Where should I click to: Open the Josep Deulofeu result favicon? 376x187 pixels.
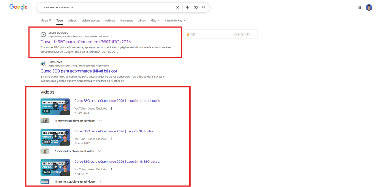click(x=43, y=34)
